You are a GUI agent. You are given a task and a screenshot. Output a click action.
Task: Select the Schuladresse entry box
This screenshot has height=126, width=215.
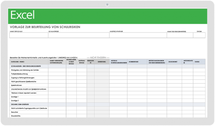[79, 35]
